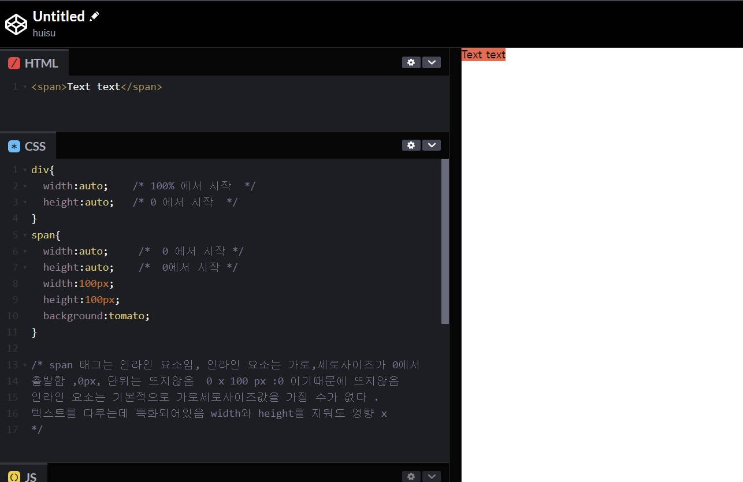Click the div{ selector line
The image size is (743, 482).
tap(43, 170)
